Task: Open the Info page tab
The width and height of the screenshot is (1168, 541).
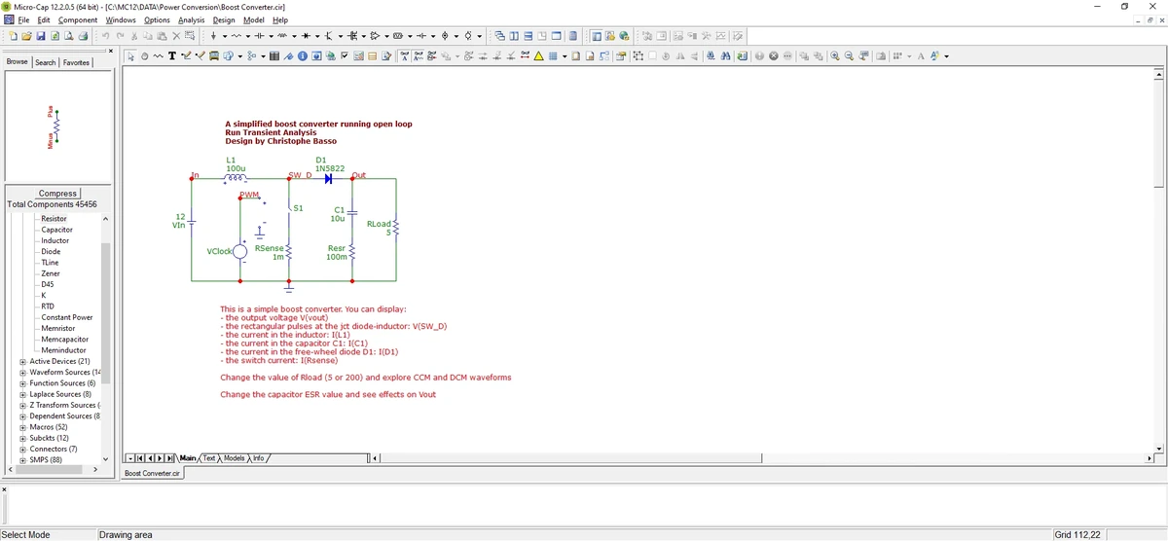Action: point(259,458)
